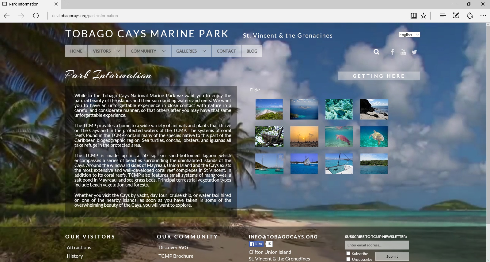Open the TCMP Brochure link
490x262 pixels.
coord(176,256)
